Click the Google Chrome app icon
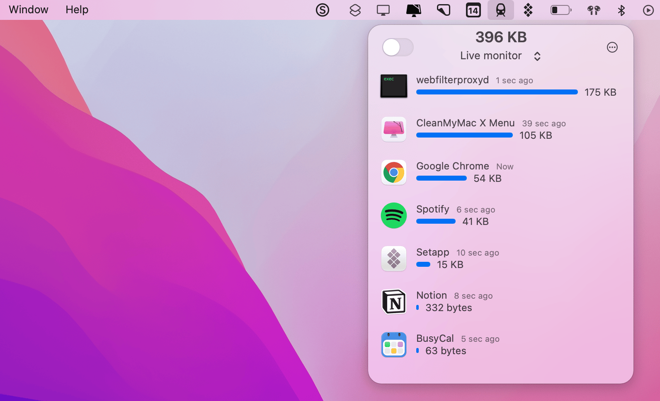660x401 pixels. point(394,172)
